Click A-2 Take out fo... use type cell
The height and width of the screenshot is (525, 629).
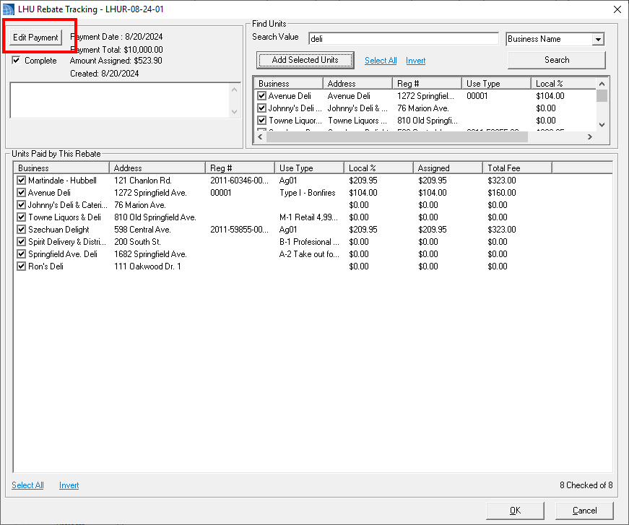[309, 254]
